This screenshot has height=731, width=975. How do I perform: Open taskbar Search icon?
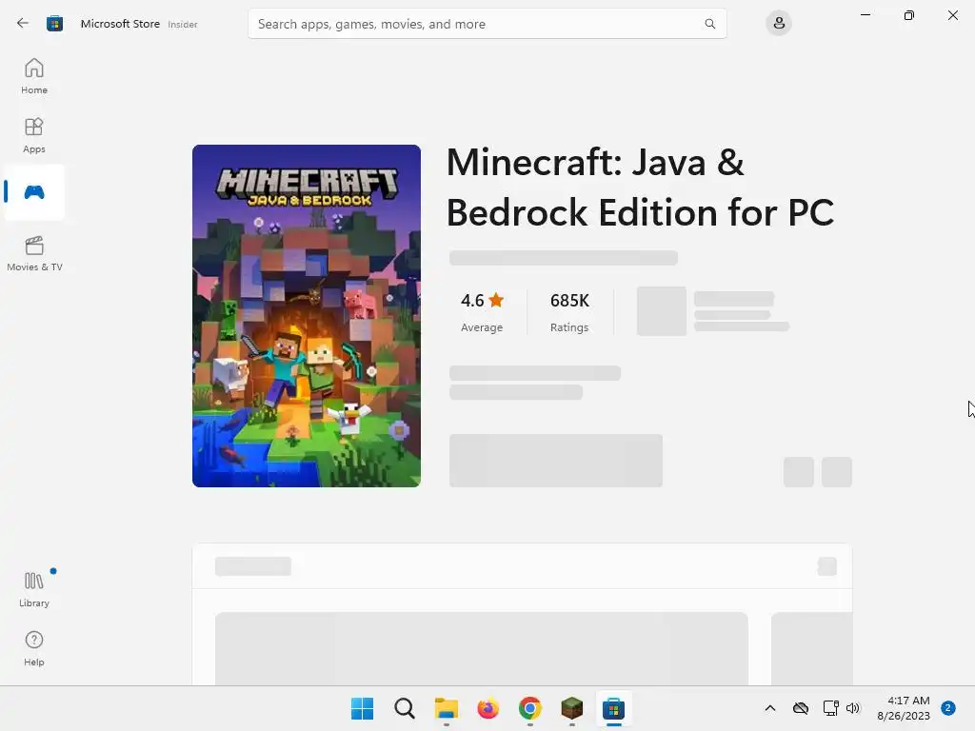click(404, 708)
